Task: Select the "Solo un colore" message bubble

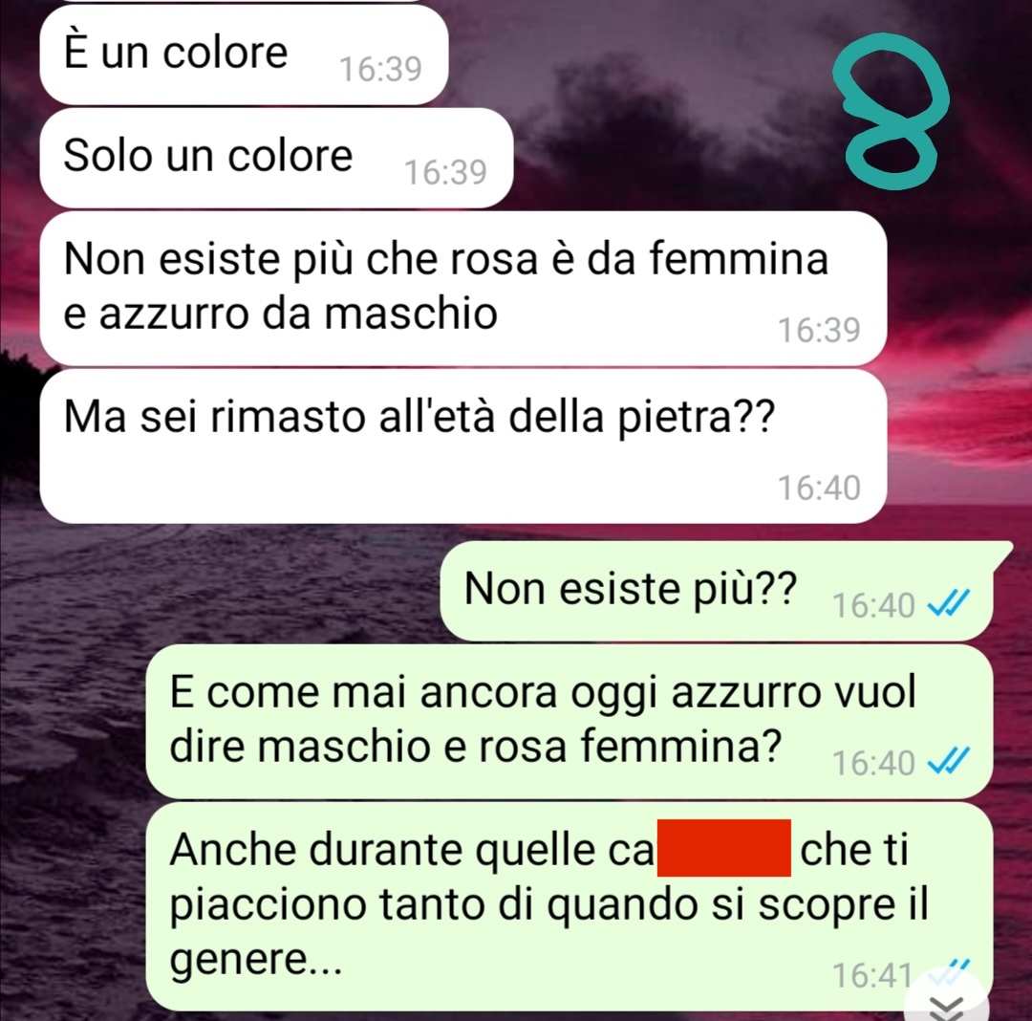Action: pyautogui.click(x=276, y=158)
